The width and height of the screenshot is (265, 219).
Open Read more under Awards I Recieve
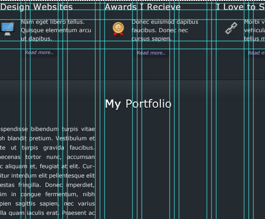point(151,53)
